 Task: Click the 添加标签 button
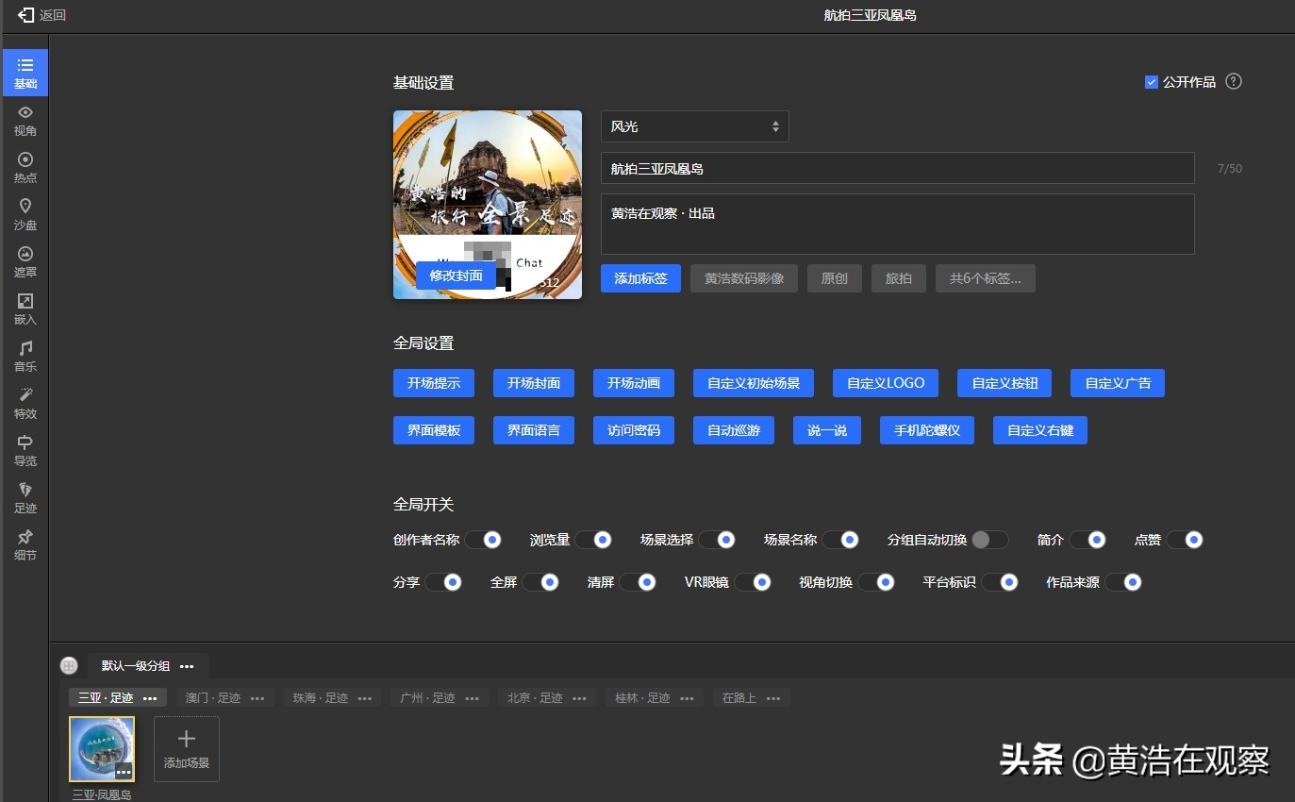click(640, 277)
